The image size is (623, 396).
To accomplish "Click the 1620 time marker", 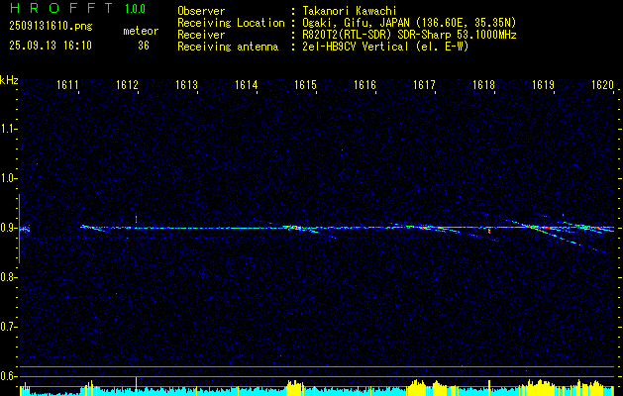I will point(602,85).
